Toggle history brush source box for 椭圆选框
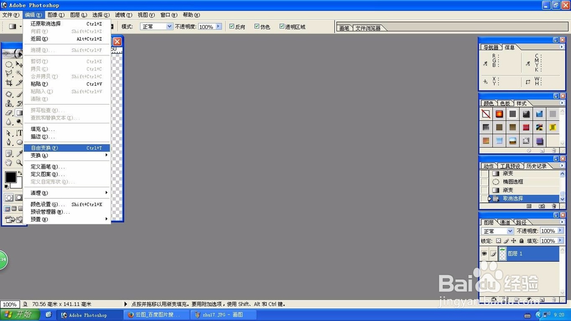This screenshot has height=321, width=571. click(484, 182)
